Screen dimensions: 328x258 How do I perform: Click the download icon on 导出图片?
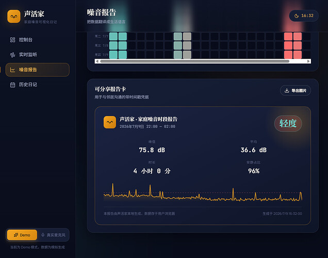287,90
